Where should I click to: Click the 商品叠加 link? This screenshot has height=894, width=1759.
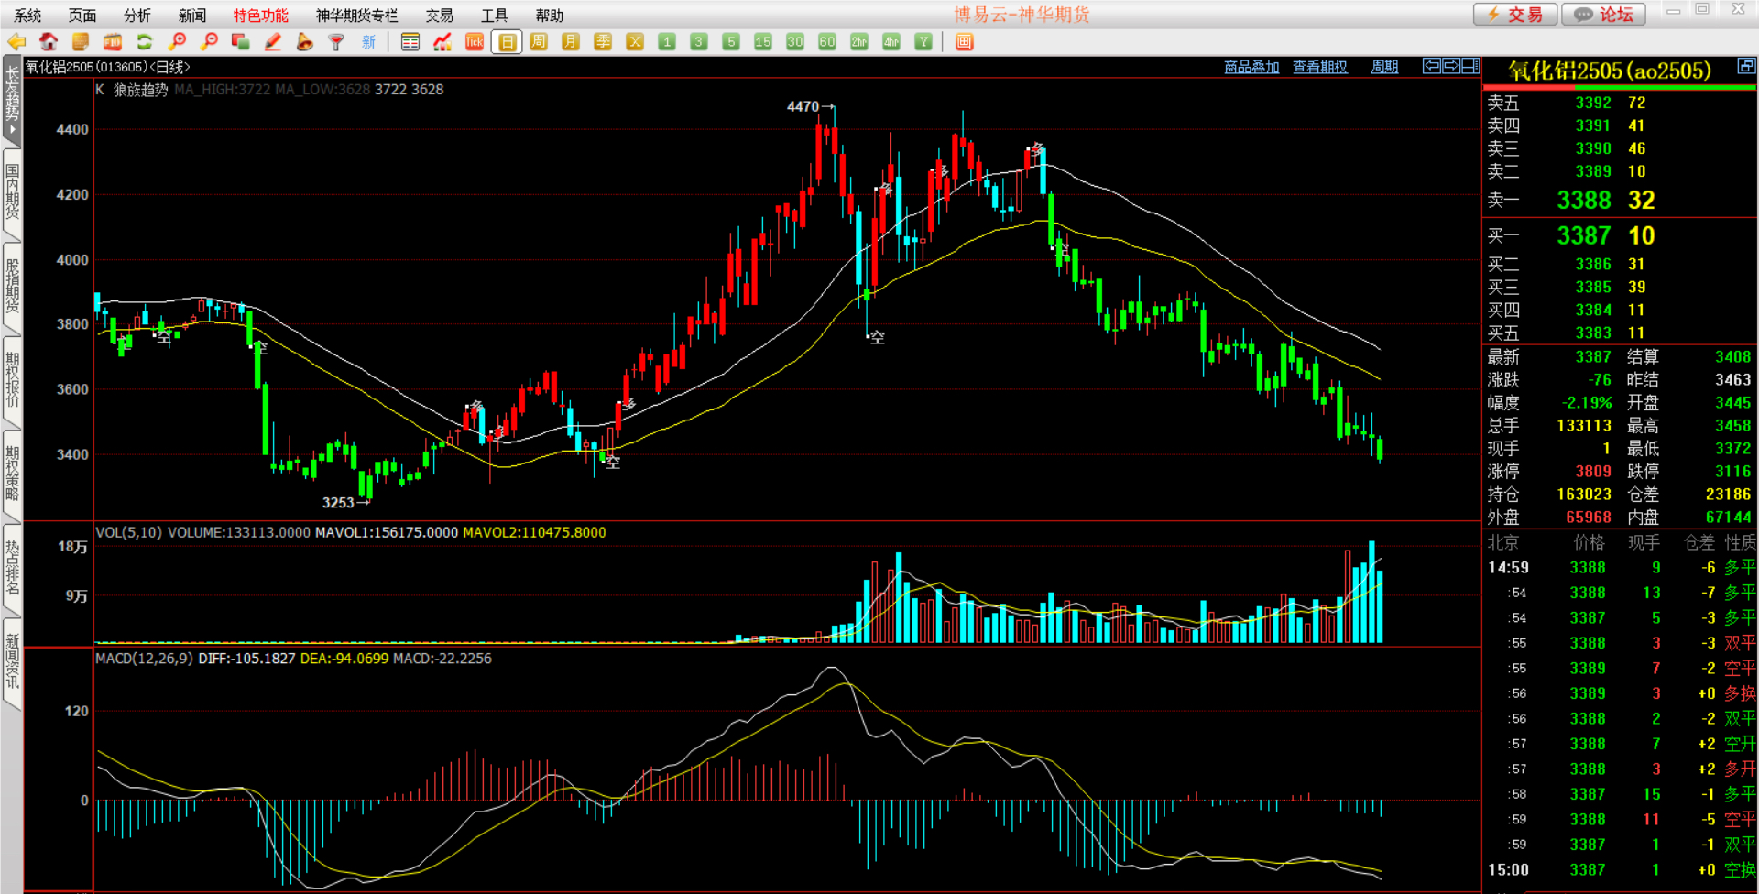(x=1251, y=67)
